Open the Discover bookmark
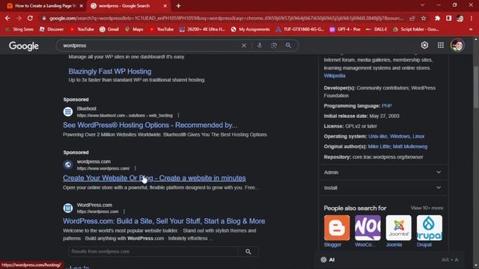 point(52,29)
